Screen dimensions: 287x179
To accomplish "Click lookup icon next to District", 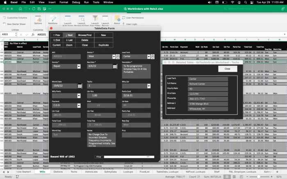I will 118,56.
